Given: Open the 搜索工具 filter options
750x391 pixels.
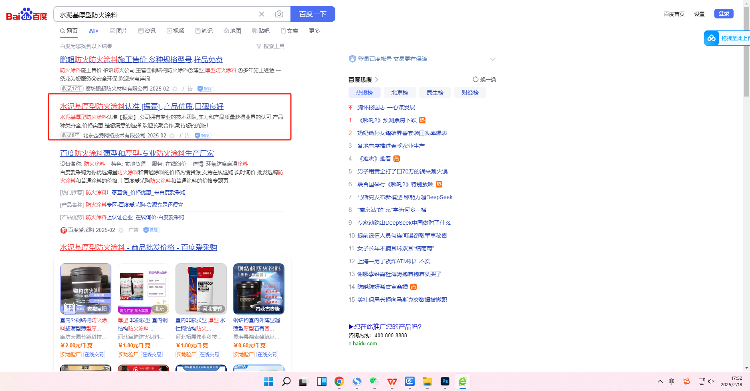Looking at the screenshot, I should pos(270,46).
